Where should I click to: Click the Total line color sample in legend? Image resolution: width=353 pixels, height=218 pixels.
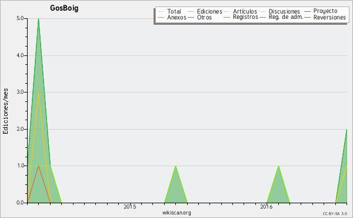(x=161, y=12)
